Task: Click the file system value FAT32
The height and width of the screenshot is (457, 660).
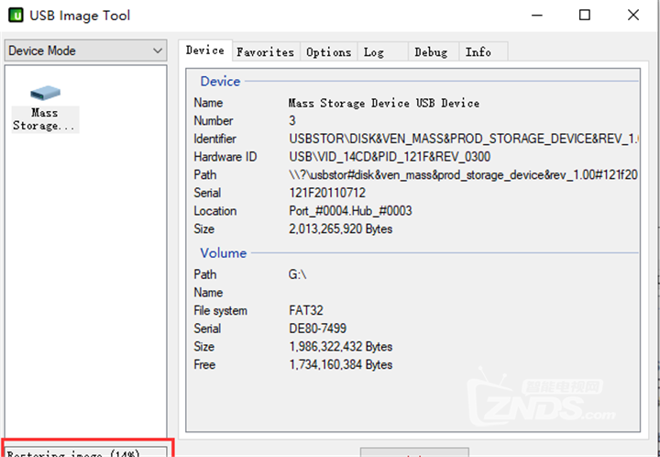Action: (x=306, y=311)
